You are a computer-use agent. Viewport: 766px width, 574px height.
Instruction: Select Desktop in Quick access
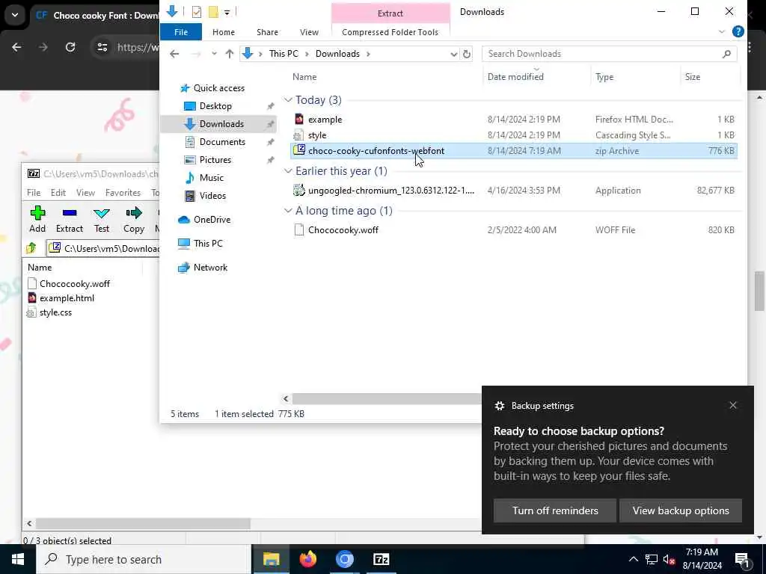(x=215, y=106)
